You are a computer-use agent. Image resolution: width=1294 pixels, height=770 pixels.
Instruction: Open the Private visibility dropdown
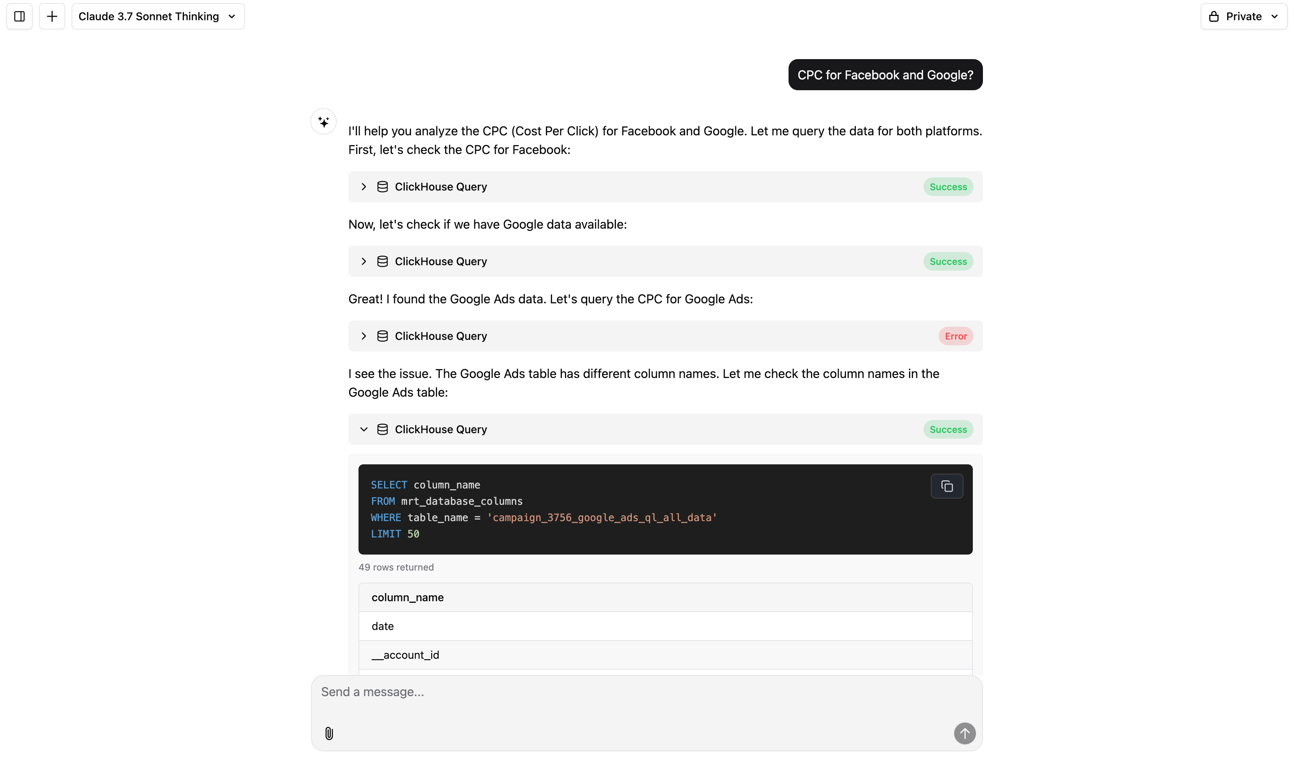pyautogui.click(x=1243, y=17)
